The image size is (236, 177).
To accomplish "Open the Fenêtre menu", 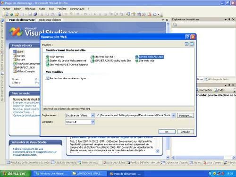I will click(x=62, y=9).
